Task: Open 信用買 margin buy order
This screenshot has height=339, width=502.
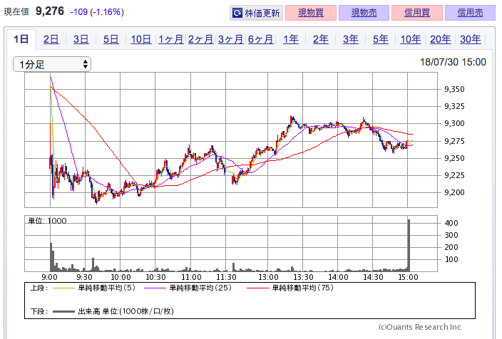Action: coord(417,13)
